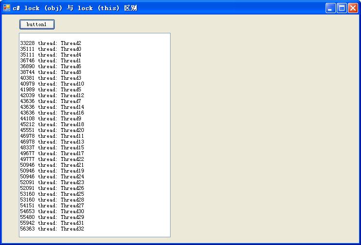Click line "43636 thread: Thread16"
The width and height of the screenshot is (361, 245).
pyautogui.click(x=52, y=113)
